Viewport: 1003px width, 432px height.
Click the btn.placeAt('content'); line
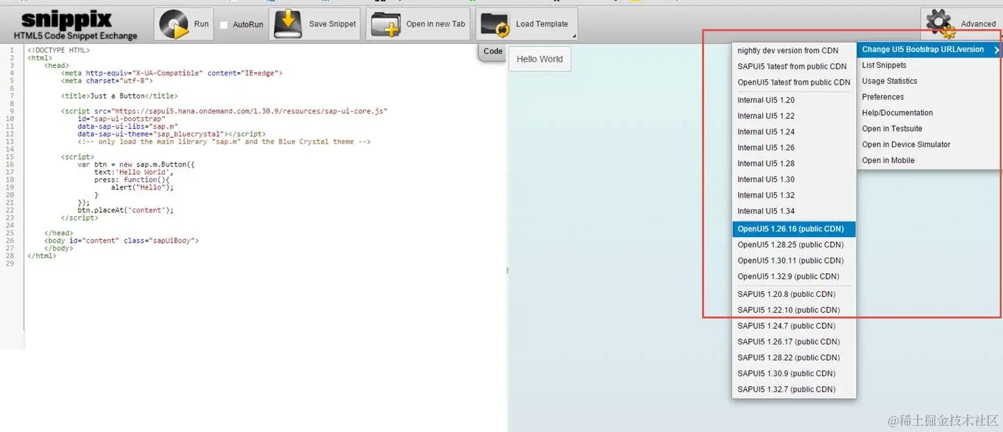tap(126, 210)
